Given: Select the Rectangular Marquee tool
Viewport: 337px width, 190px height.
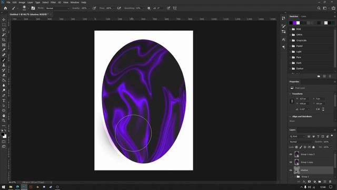Looking at the screenshot, I should [4, 25].
